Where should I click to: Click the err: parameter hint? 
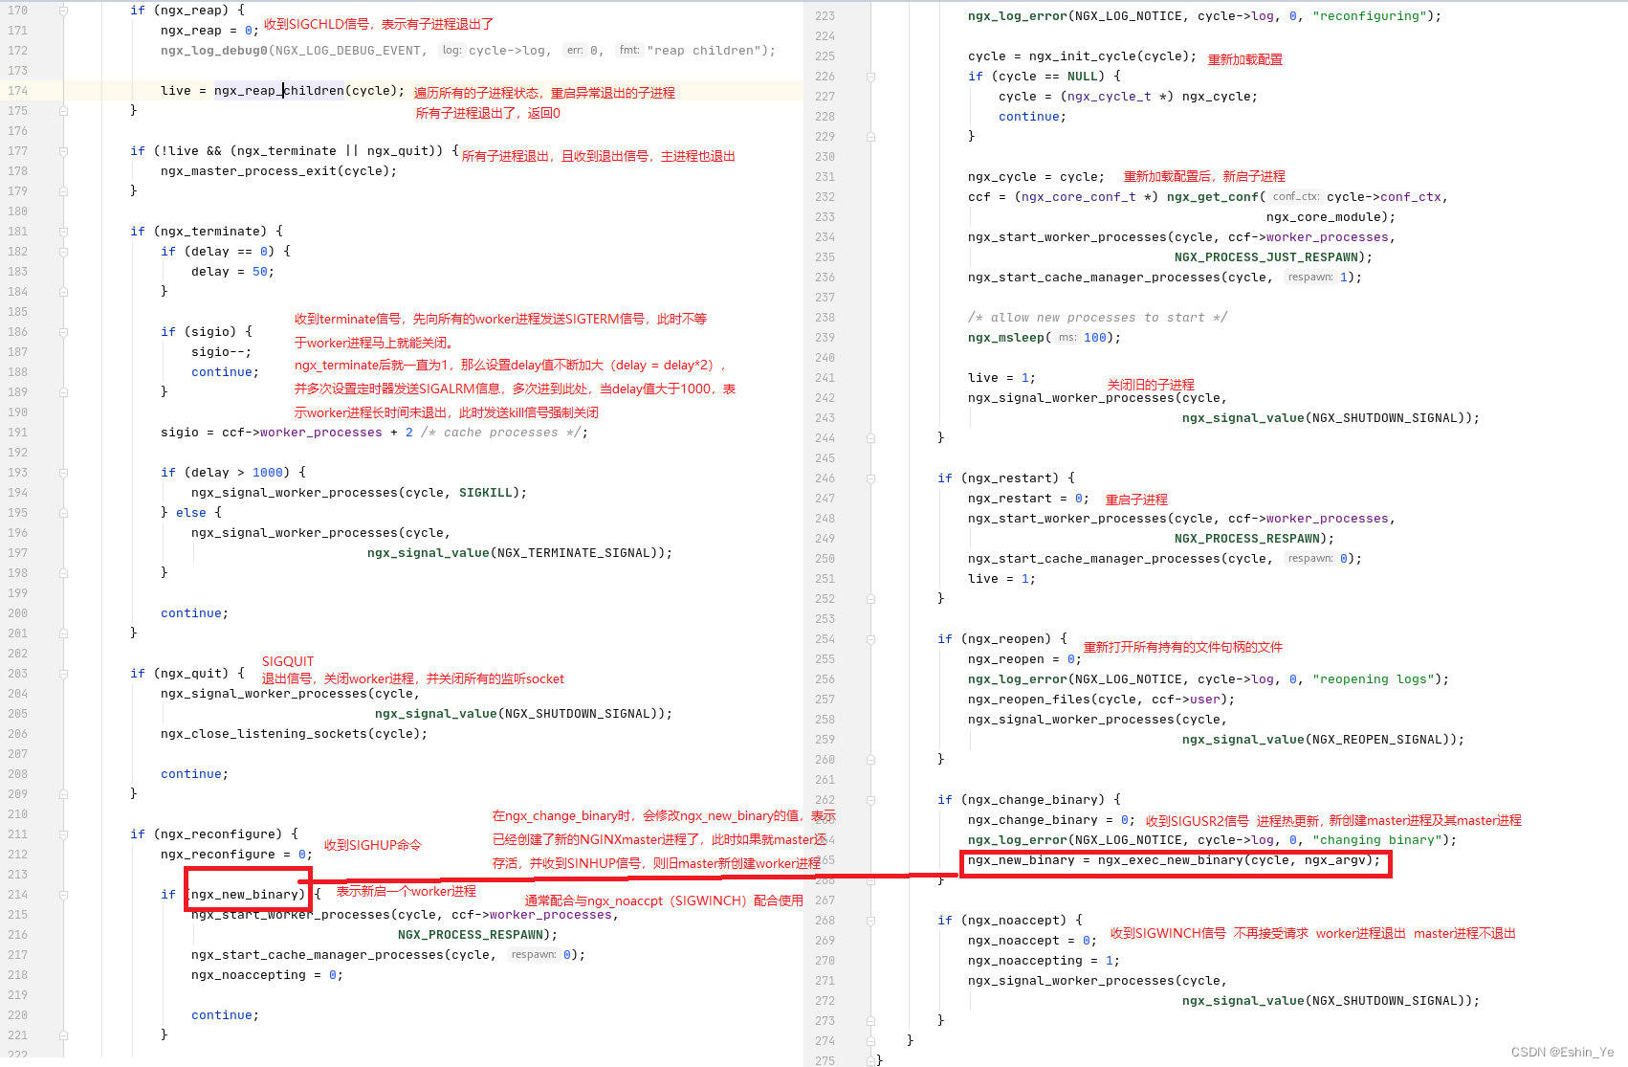574,51
